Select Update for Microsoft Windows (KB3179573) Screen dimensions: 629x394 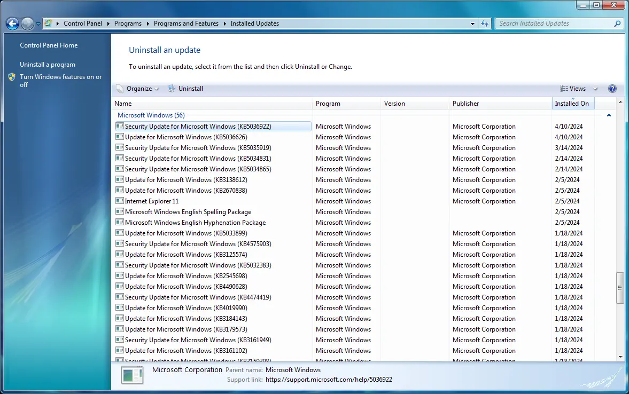[x=186, y=329]
